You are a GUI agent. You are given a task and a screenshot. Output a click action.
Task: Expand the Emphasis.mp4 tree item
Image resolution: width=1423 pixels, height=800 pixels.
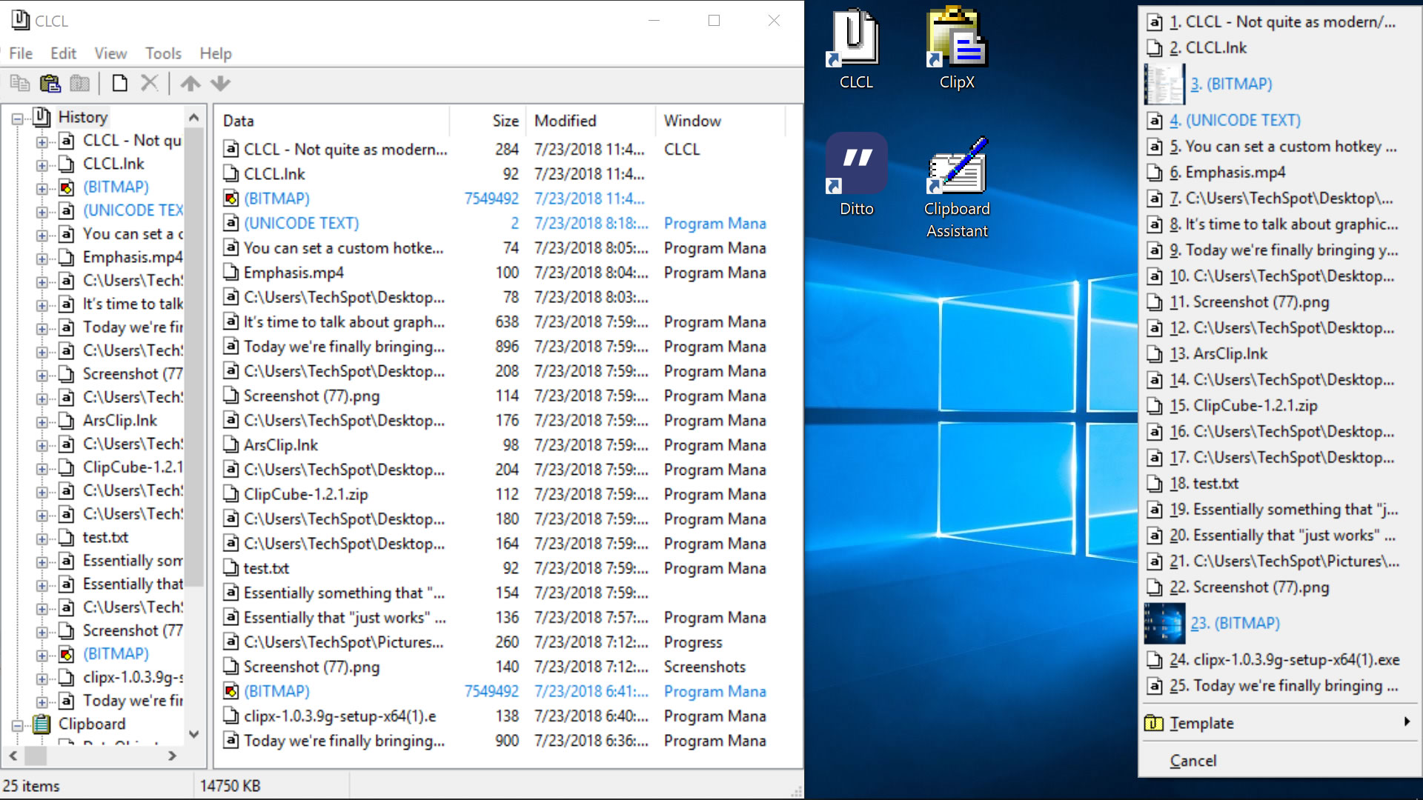[x=42, y=258]
